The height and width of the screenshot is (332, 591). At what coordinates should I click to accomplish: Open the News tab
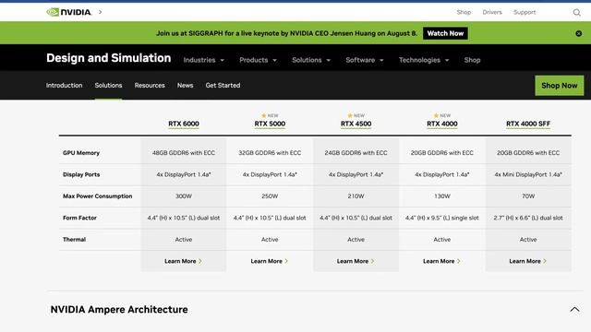[185, 86]
